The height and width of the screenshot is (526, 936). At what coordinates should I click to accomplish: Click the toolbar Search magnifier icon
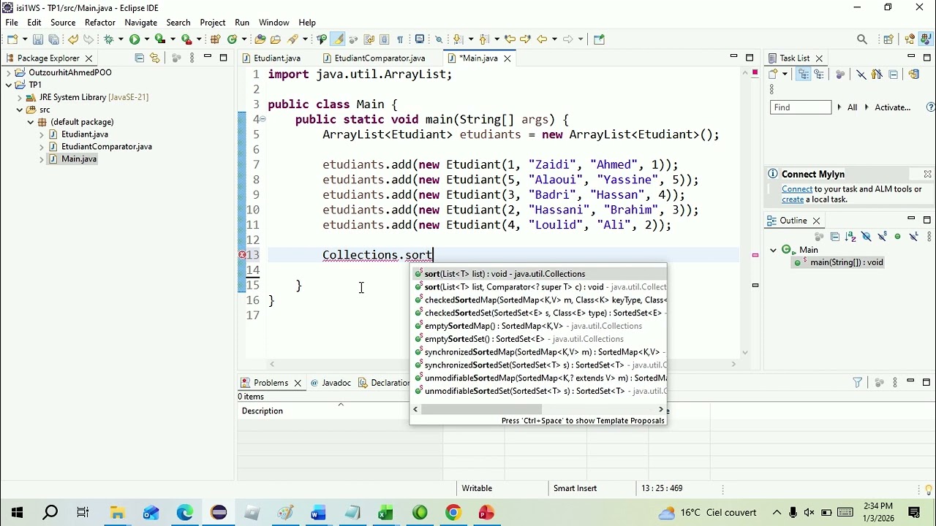click(862, 39)
